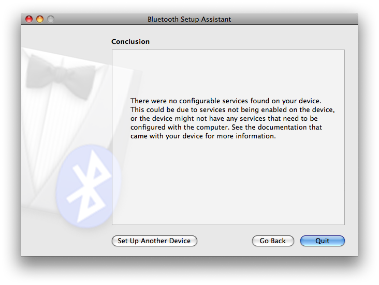
Task: Close the window with the red button
Action: coord(29,19)
